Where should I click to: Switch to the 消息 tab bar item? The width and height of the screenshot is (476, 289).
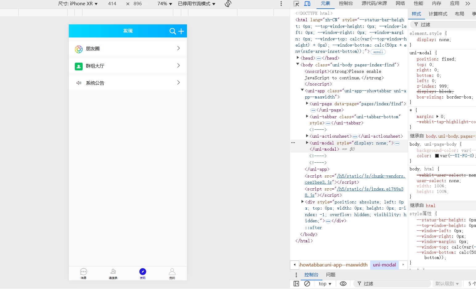pos(84,274)
